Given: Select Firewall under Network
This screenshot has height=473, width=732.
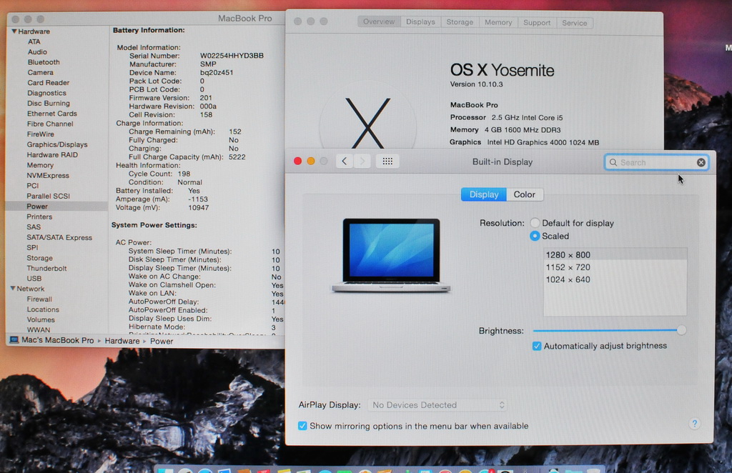Looking at the screenshot, I should pyautogui.click(x=39, y=299).
